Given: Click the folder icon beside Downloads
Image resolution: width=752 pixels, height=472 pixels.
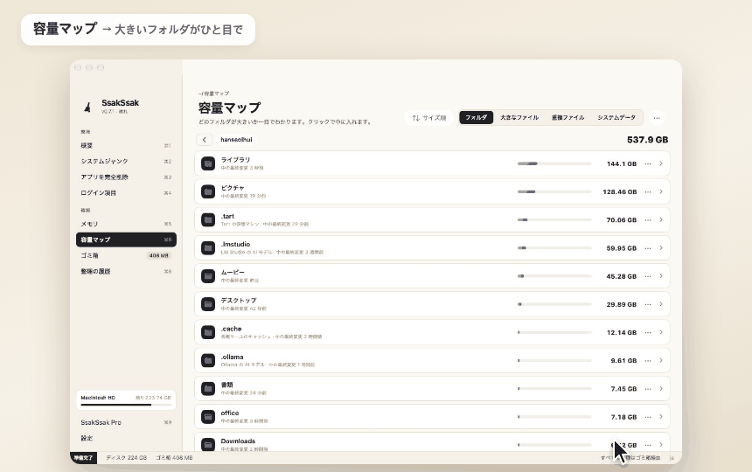Looking at the screenshot, I should (208, 445).
